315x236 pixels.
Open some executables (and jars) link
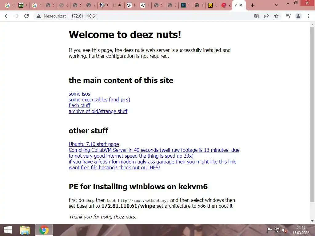coord(99,100)
